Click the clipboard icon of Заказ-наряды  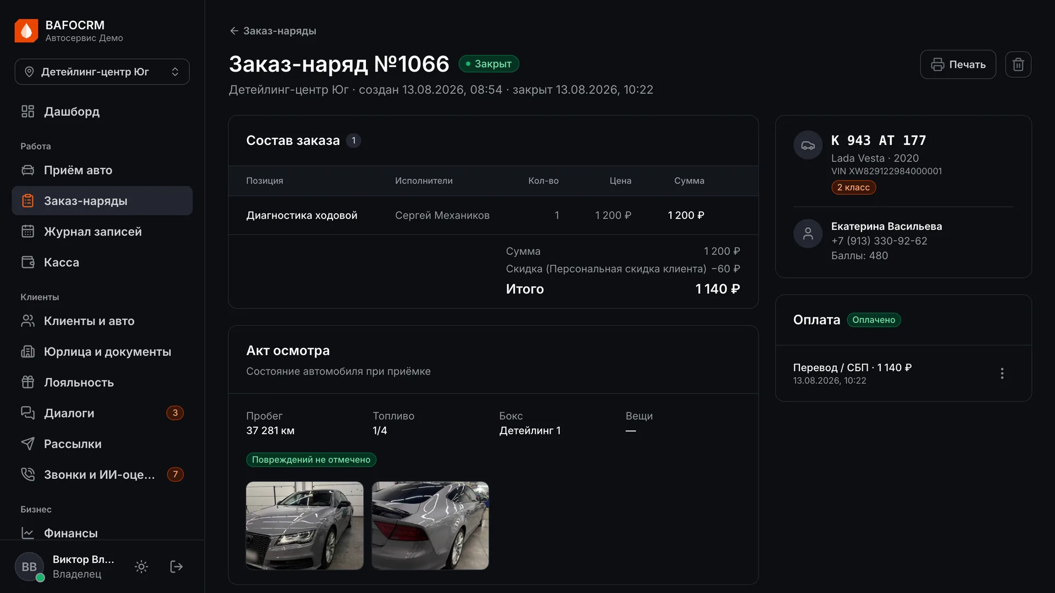tap(27, 201)
